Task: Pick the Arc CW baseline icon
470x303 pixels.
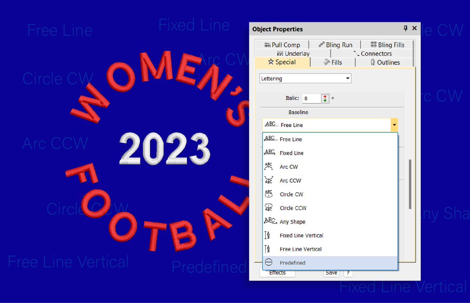Action: (x=269, y=167)
